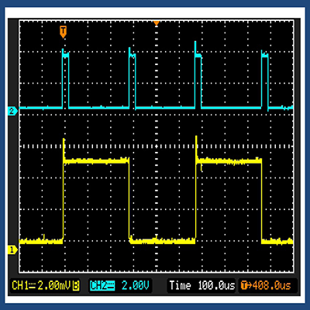Image resolution: width=310 pixels, height=310 pixels.
Task: Click the center vertical graticule axis
Action: 157,146
